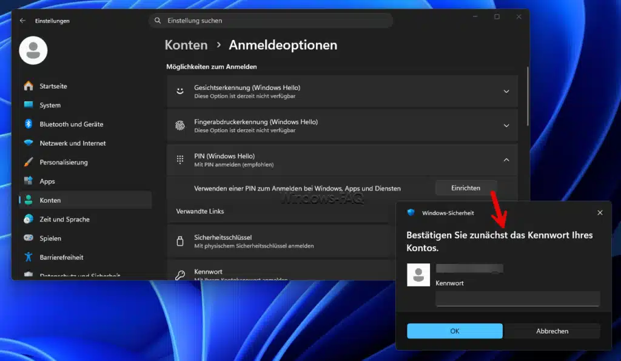Close the Windows-Sicherheit dialog
The width and height of the screenshot is (621, 361).
tap(600, 213)
